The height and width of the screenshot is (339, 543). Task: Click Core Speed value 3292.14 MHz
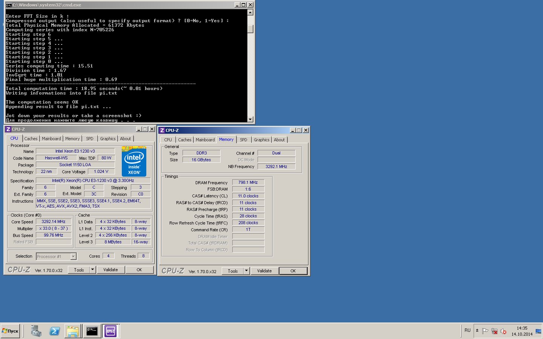(x=54, y=221)
